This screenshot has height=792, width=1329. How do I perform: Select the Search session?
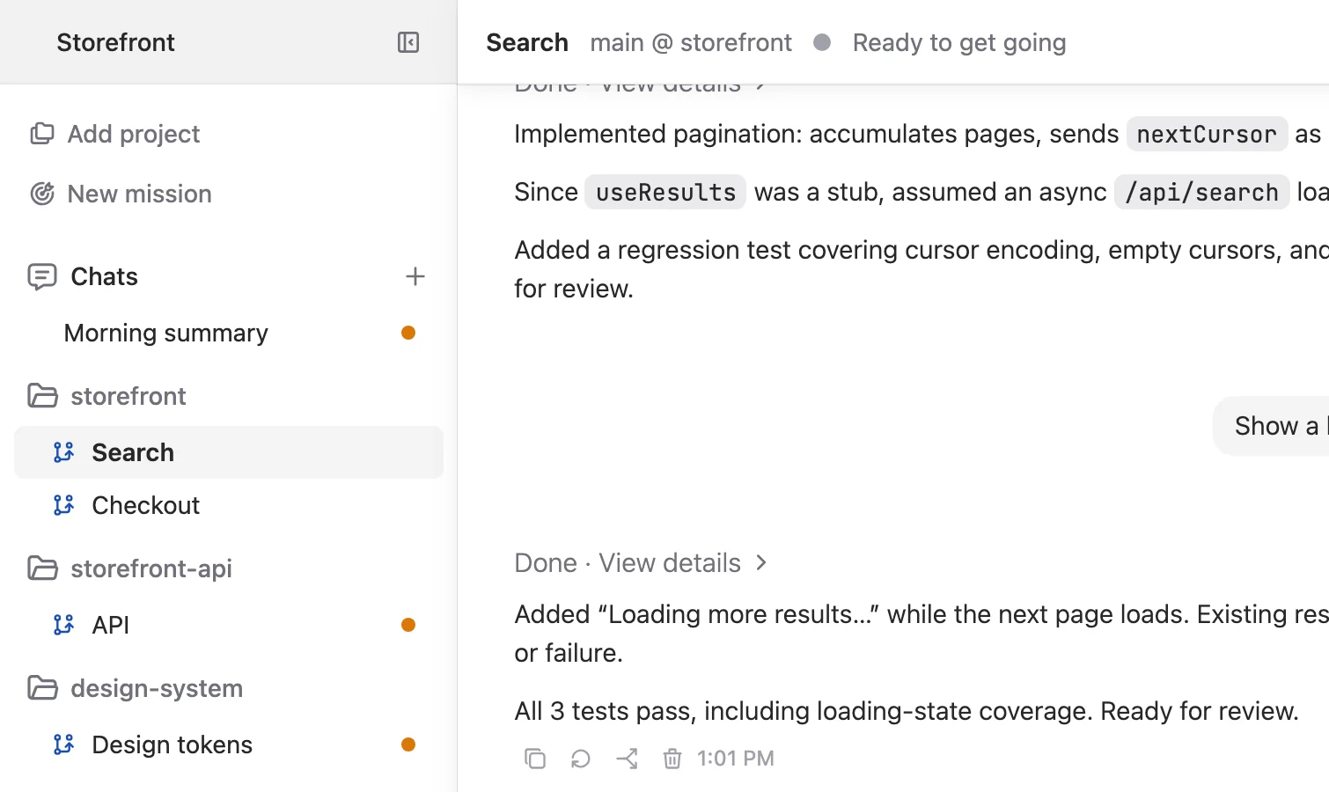(229, 452)
